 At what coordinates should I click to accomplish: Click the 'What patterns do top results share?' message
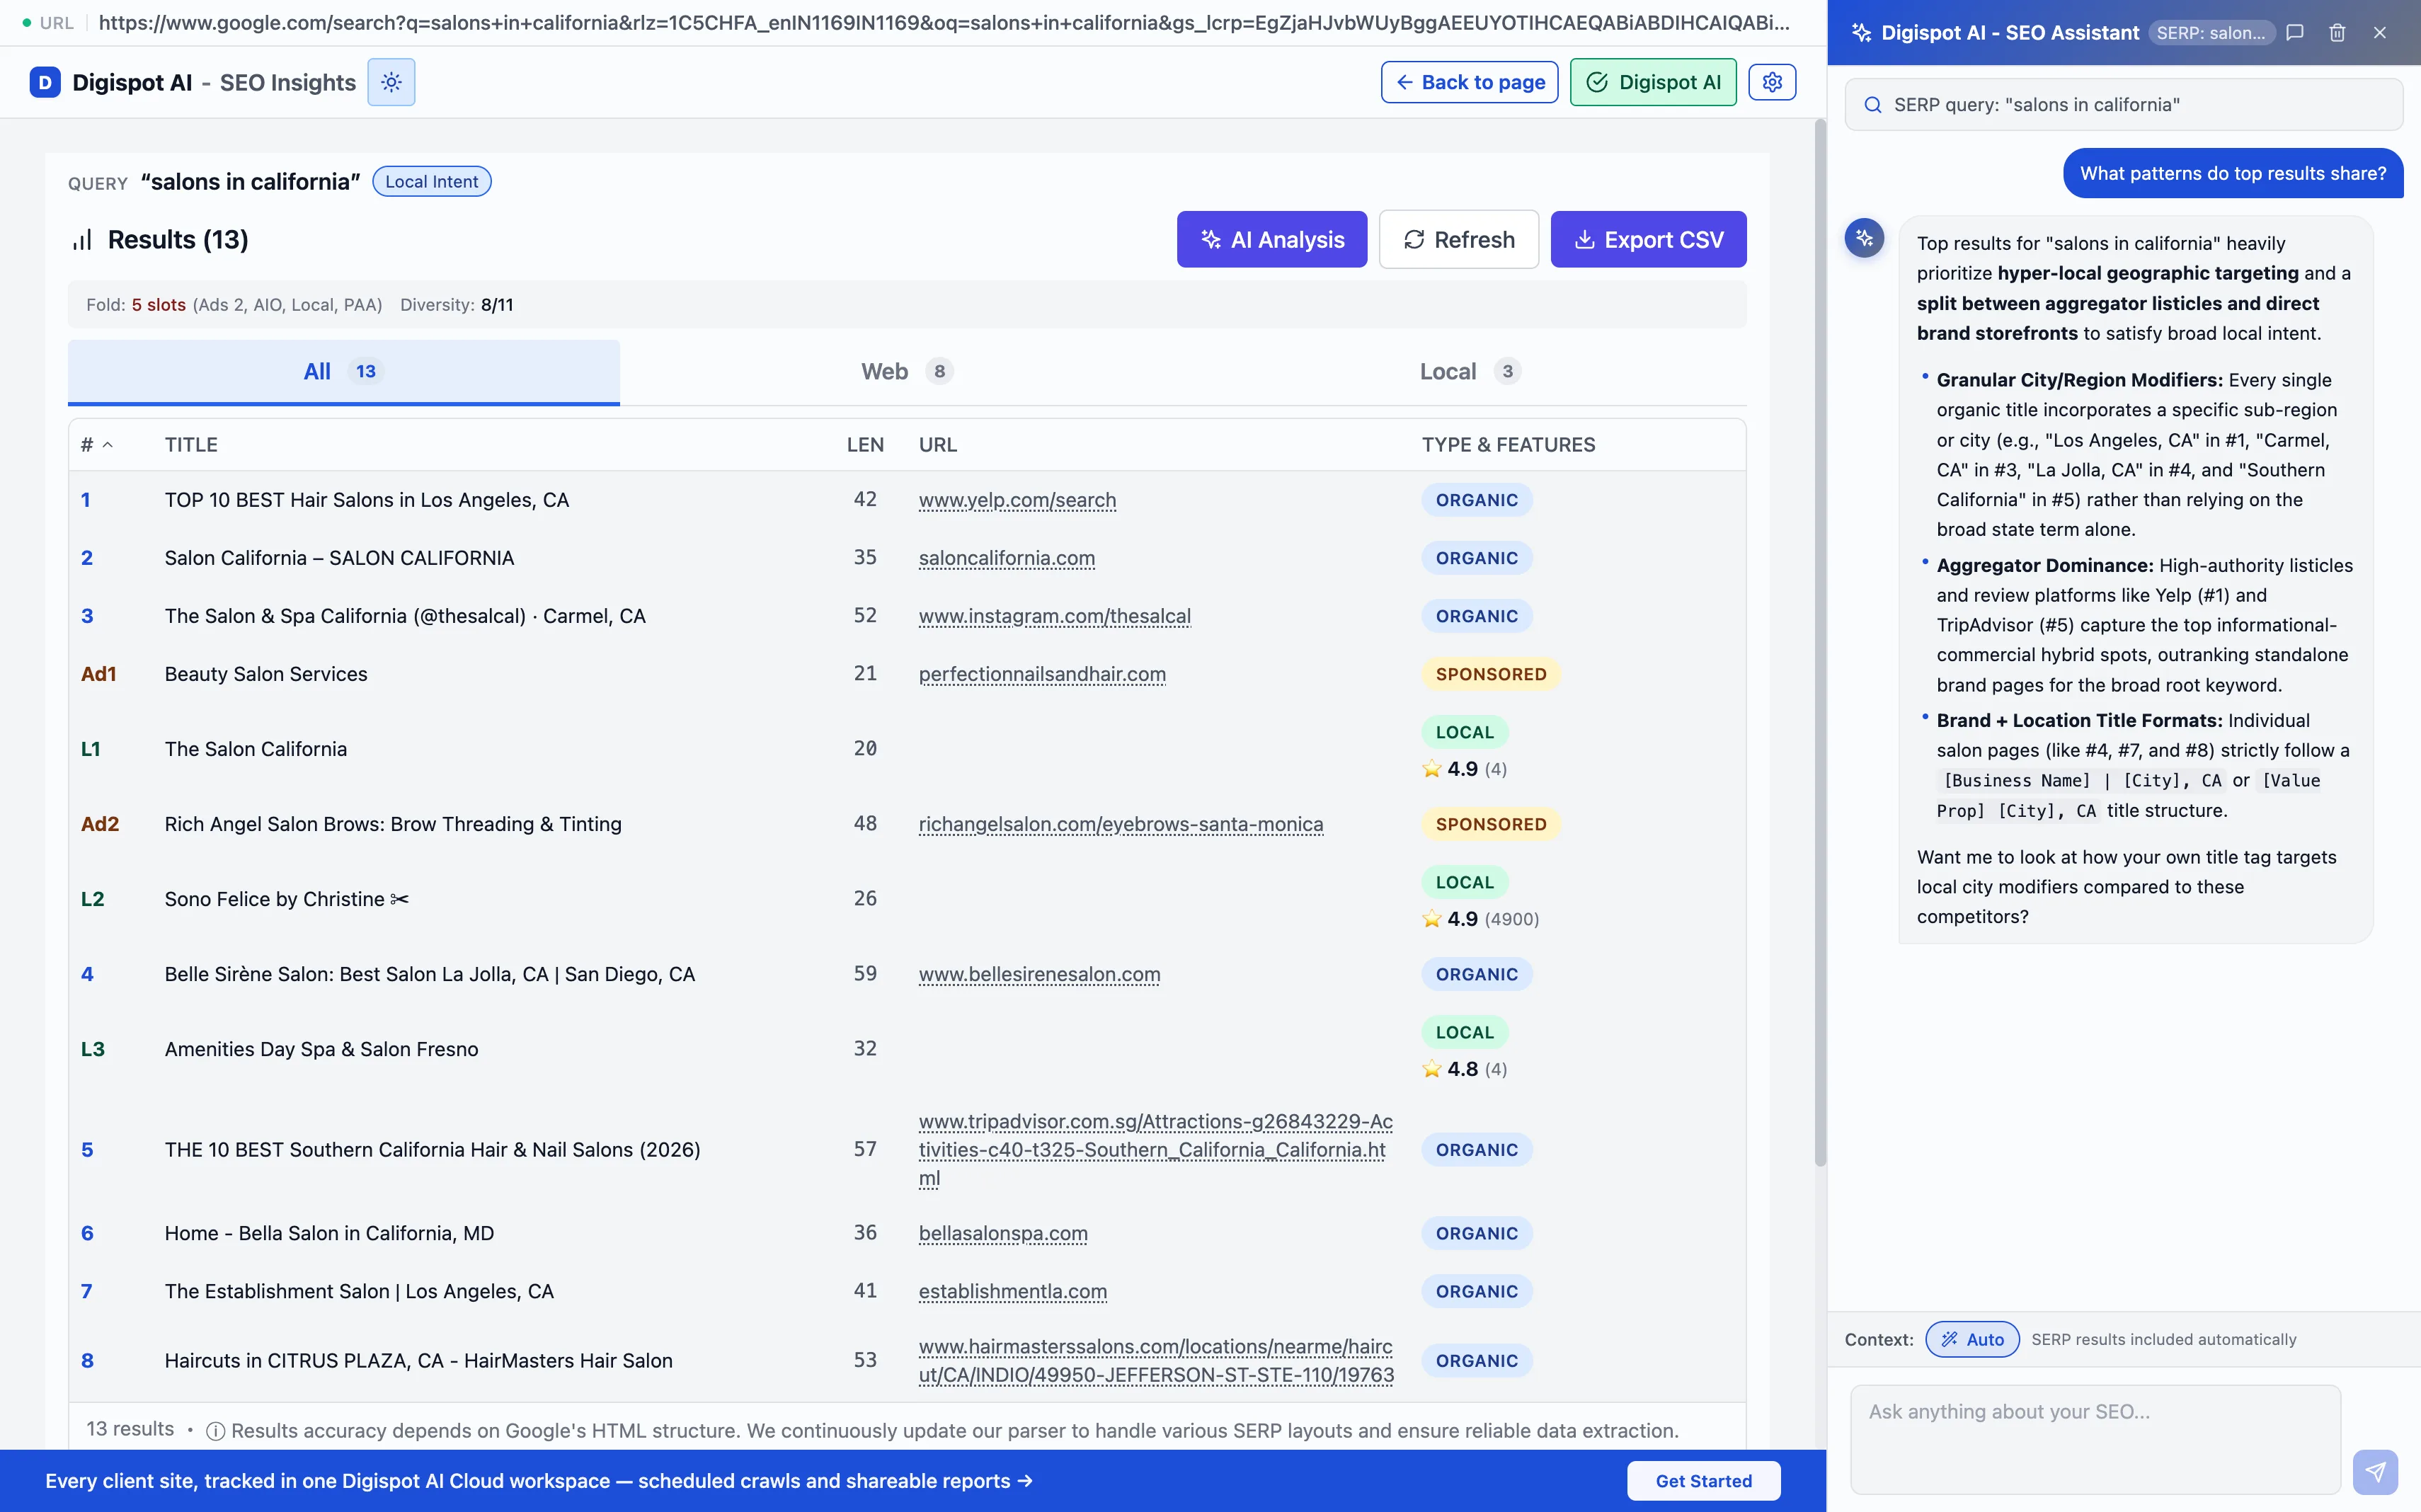[2232, 173]
